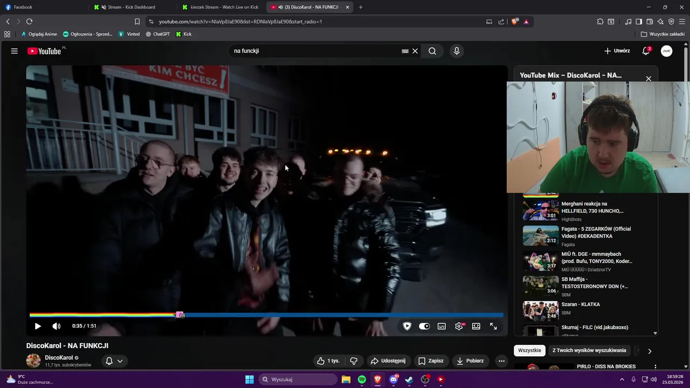This screenshot has height=388, width=690.
Task: Bookmark this page icon in address bar
Action: point(137,22)
